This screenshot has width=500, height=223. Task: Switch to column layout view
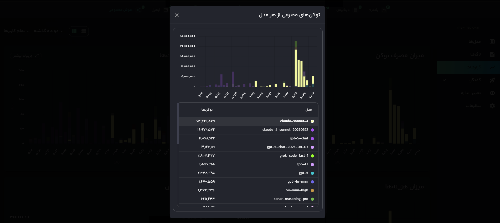pos(74,31)
